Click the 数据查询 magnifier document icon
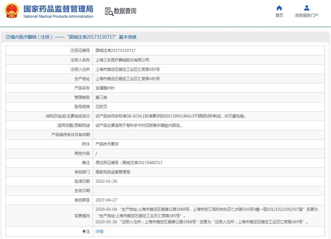This screenshot has height=239, width=331. (x=109, y=11)
